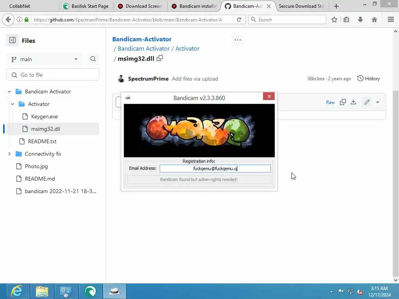This screenshot has height=299, width=399.
Task: Switch to Download Screen tab
Action: click(x=140, y=6)
